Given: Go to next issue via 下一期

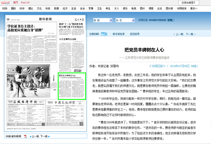Looking at the screenshot, I should [190, 34].
